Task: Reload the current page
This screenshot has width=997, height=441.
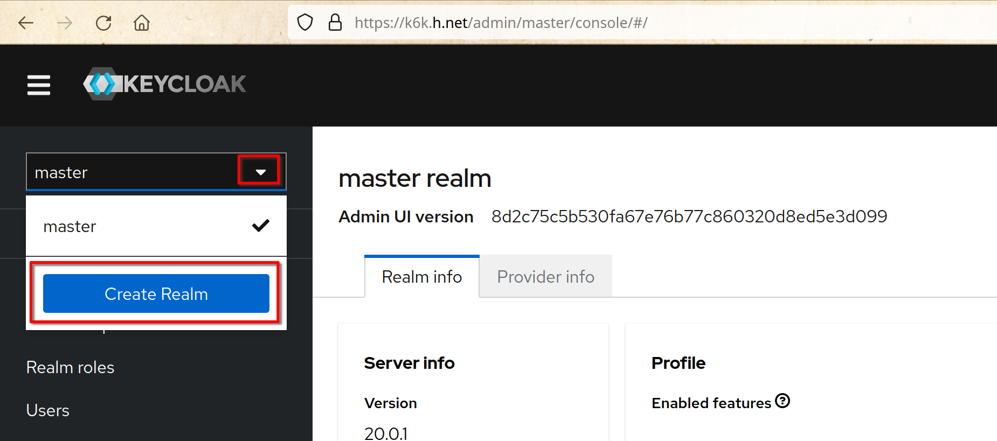Action: [x=103, y=23]
